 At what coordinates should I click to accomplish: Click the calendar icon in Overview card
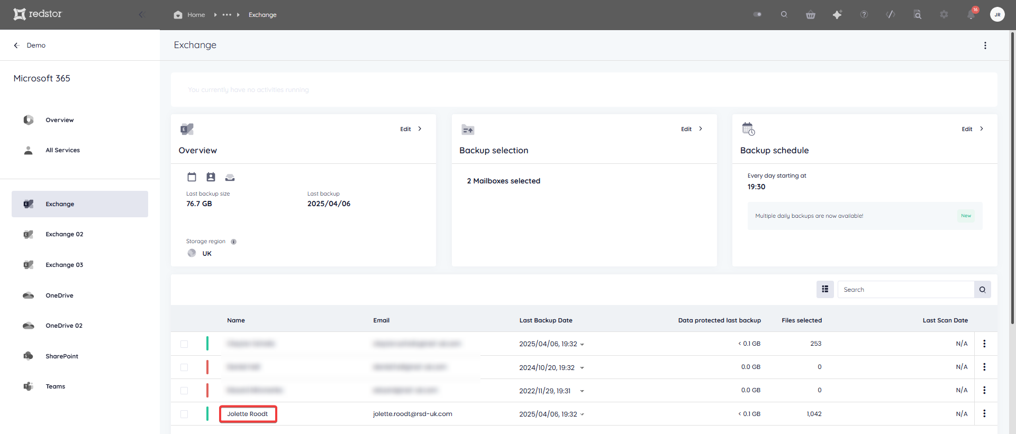coord(192,177)
